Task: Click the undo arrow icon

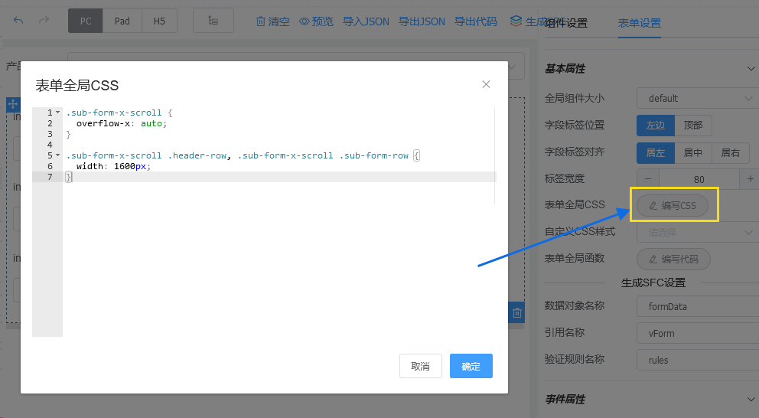Action: point(18,21)
